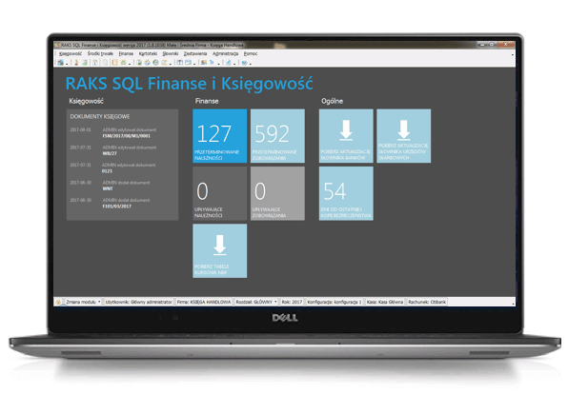Click Użytkownik: Główny administrator status field
Image resolution: width=568 pixels, height=394 pixels.
pos(139,302)
